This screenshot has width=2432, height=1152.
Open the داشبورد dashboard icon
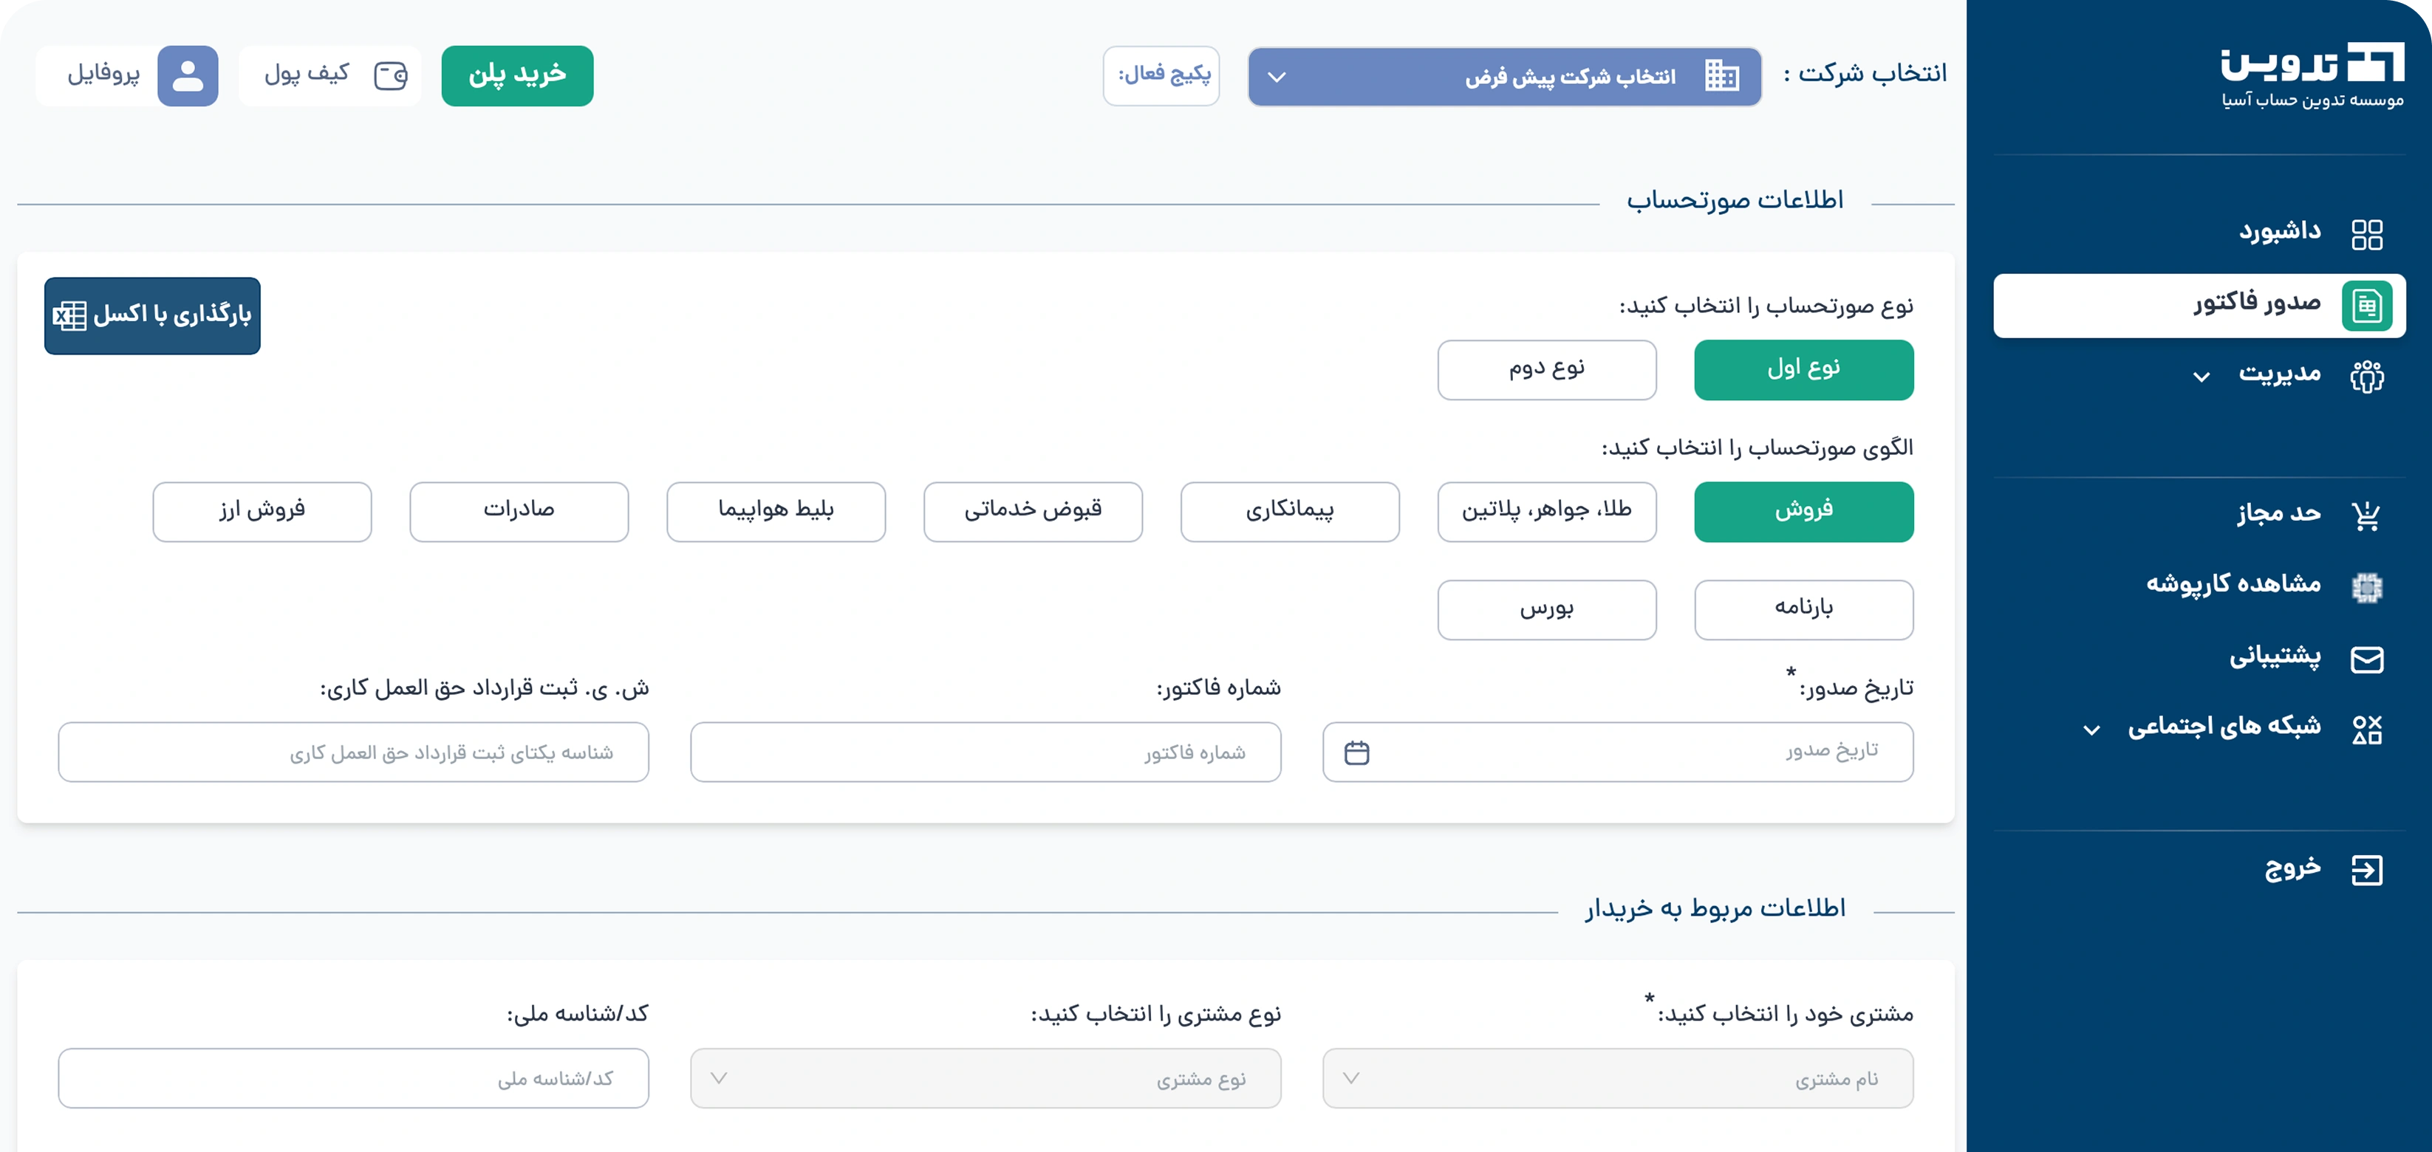point(2366,234)
